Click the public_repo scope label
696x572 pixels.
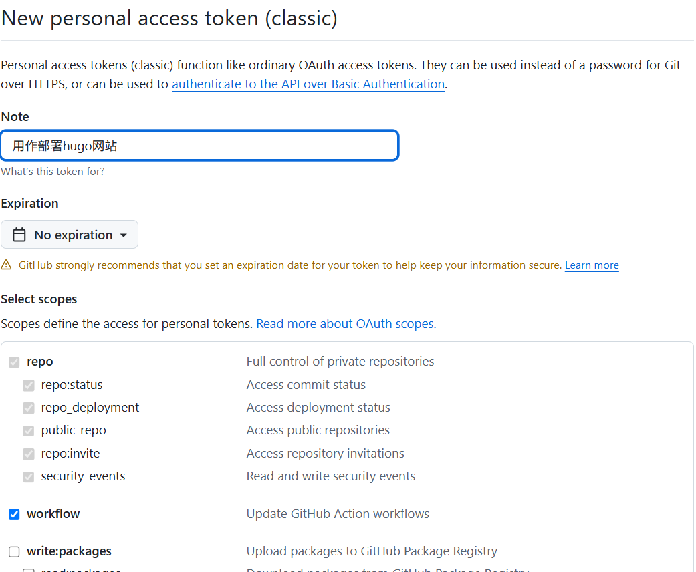click(74, 430)
